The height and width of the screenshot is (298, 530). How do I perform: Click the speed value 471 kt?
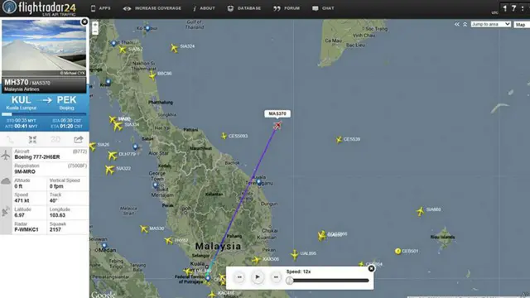point(22,200)
